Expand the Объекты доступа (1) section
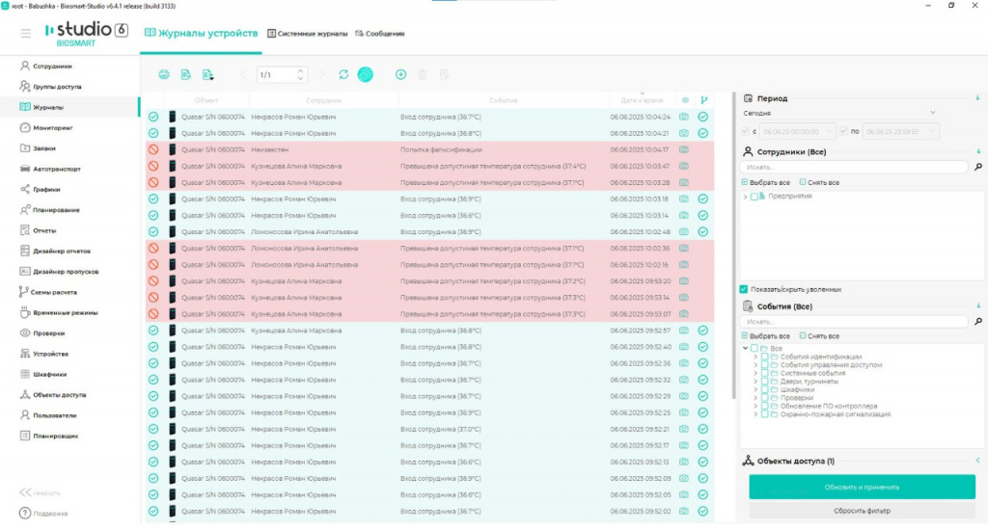 pos(978,461)
